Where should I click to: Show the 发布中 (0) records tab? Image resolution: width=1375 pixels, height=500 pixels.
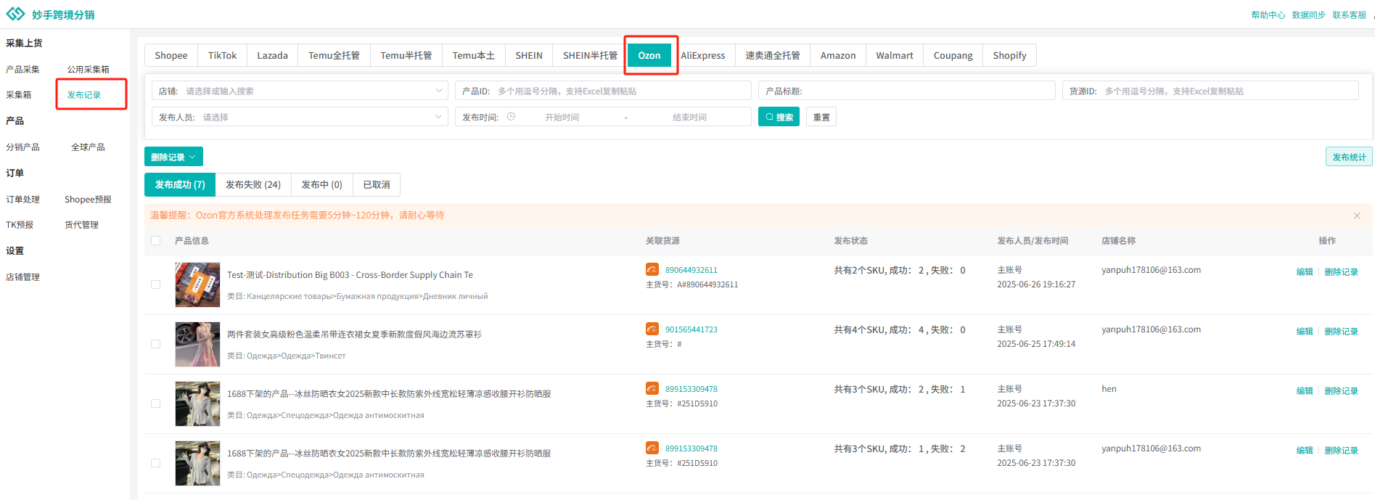tap(321, 184)
